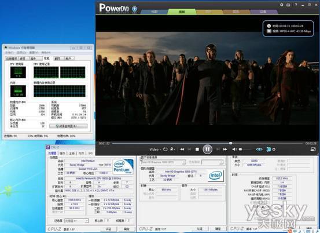The width and height of the screenshot is (320, 233).
Task: Open the 帮助(H) menu in Task Manager
Action: tap(46, 53)
